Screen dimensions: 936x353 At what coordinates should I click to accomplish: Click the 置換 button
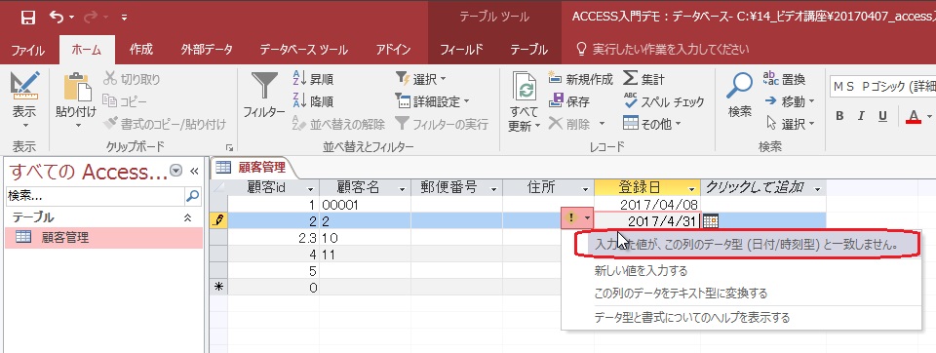[x=784, y=79]
